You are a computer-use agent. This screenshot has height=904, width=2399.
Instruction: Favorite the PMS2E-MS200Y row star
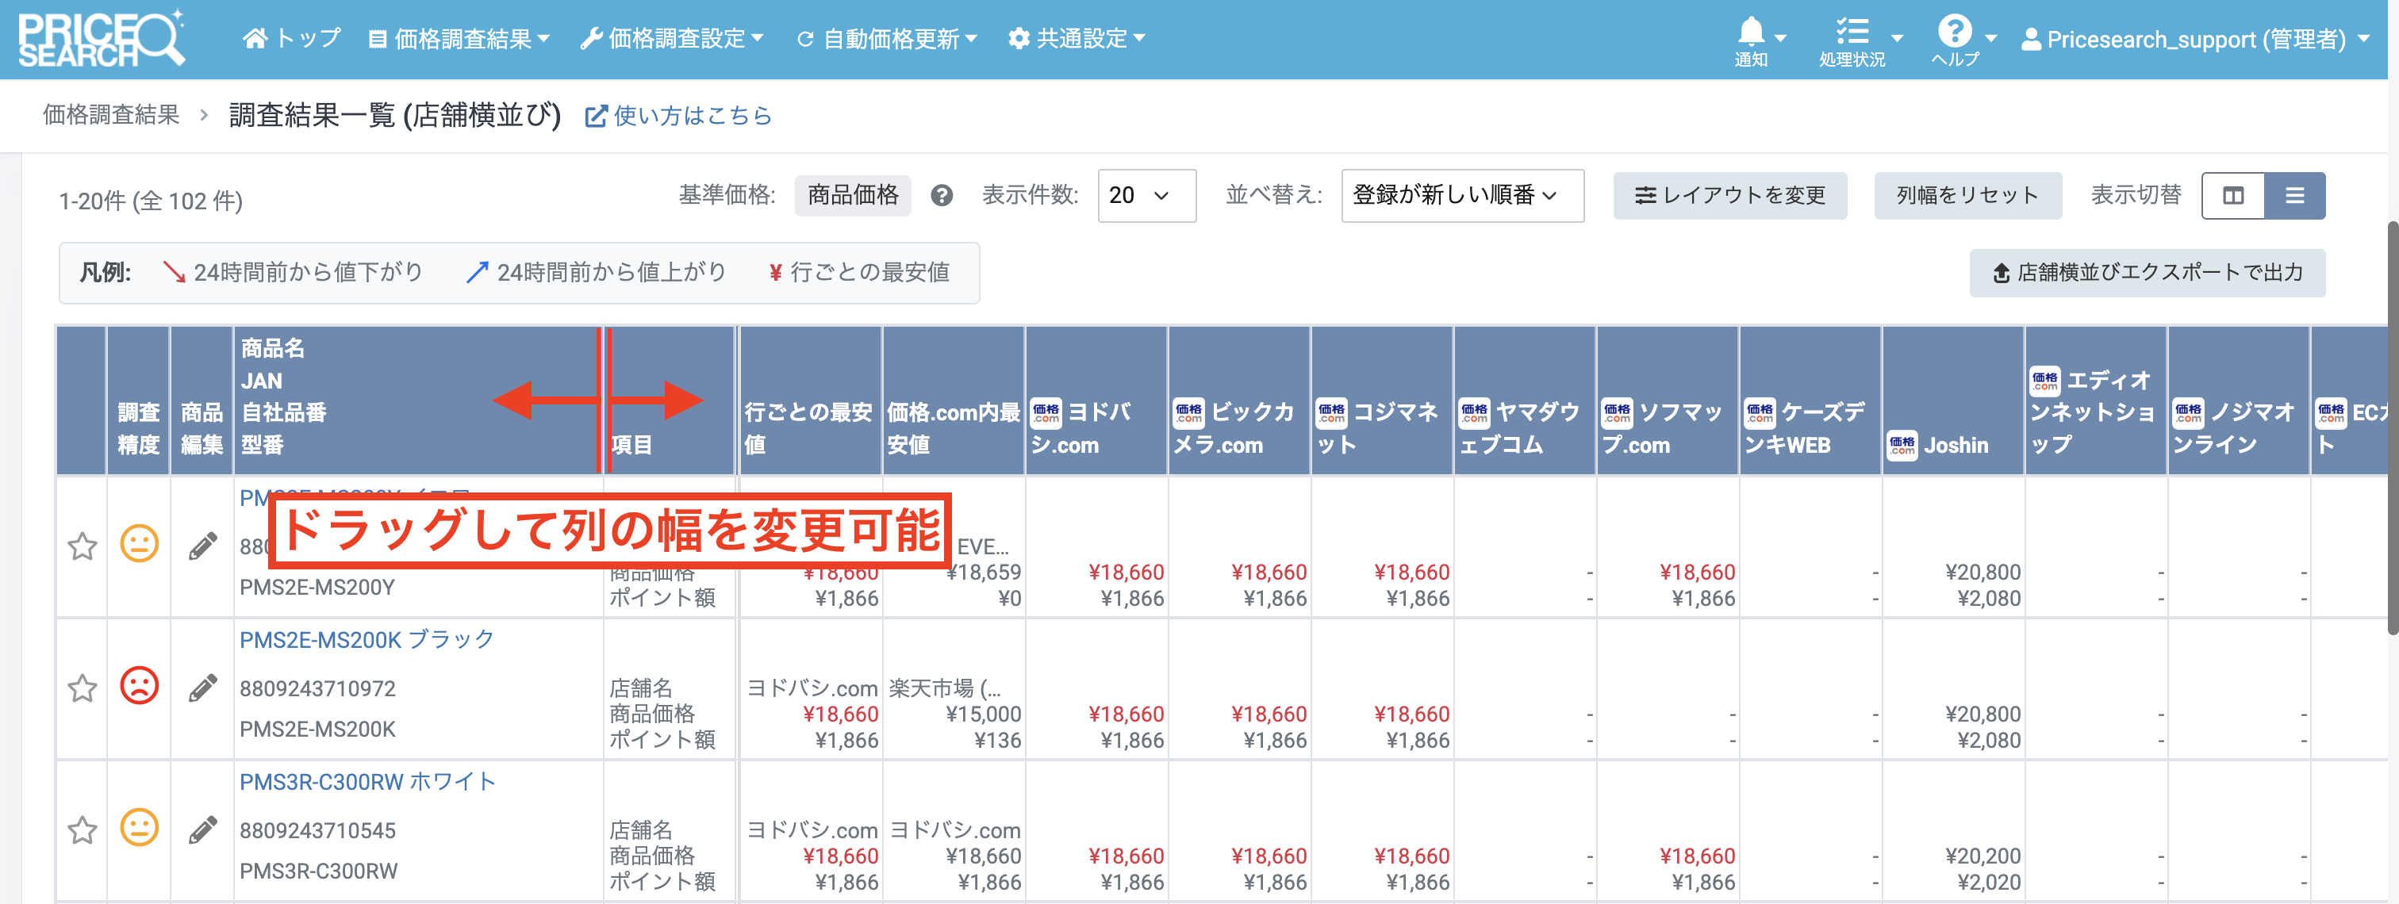click(x=83, y=546)
